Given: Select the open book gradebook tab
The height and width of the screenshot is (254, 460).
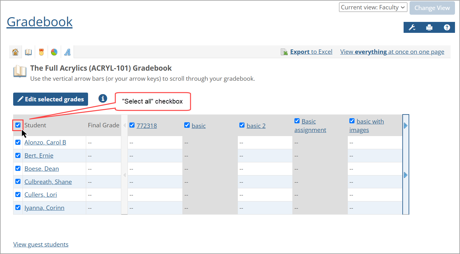Looking at the screenshot, I should [28, 52].
